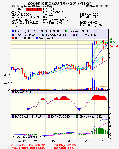Click the Jan 17 time axis label

[x=21, y=141]
